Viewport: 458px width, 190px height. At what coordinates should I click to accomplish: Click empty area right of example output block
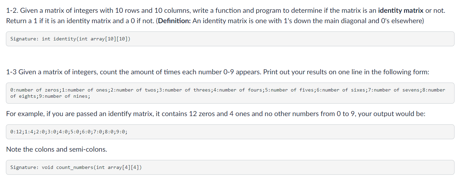click(291, 132)
